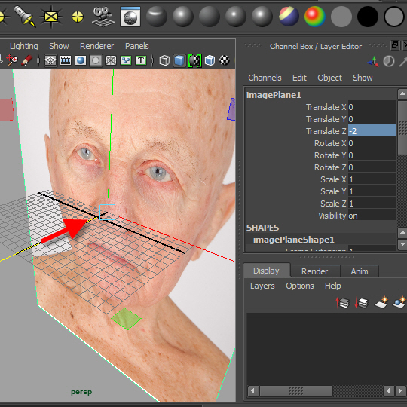Viewport: 407px width, 407px height.
Task: Toggle the film gate display
Action: point(66,61)
